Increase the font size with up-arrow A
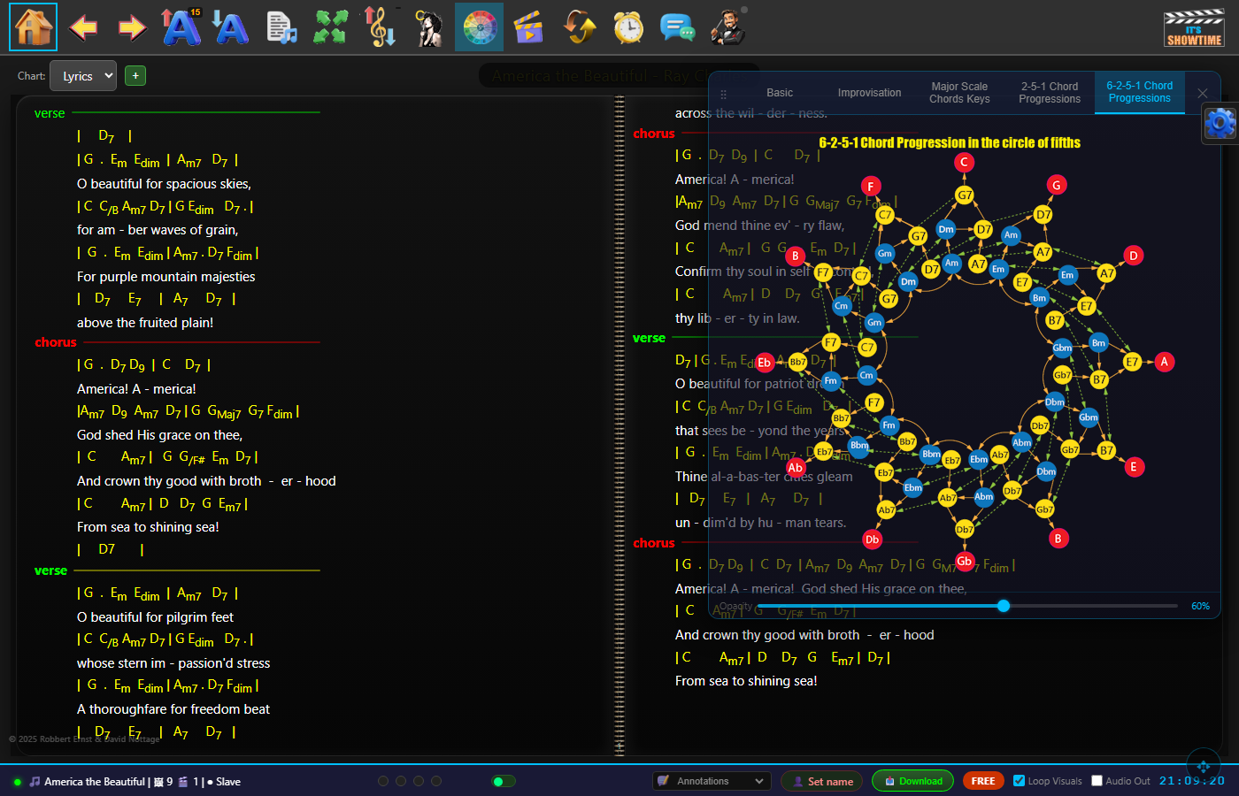 [181, 27]
